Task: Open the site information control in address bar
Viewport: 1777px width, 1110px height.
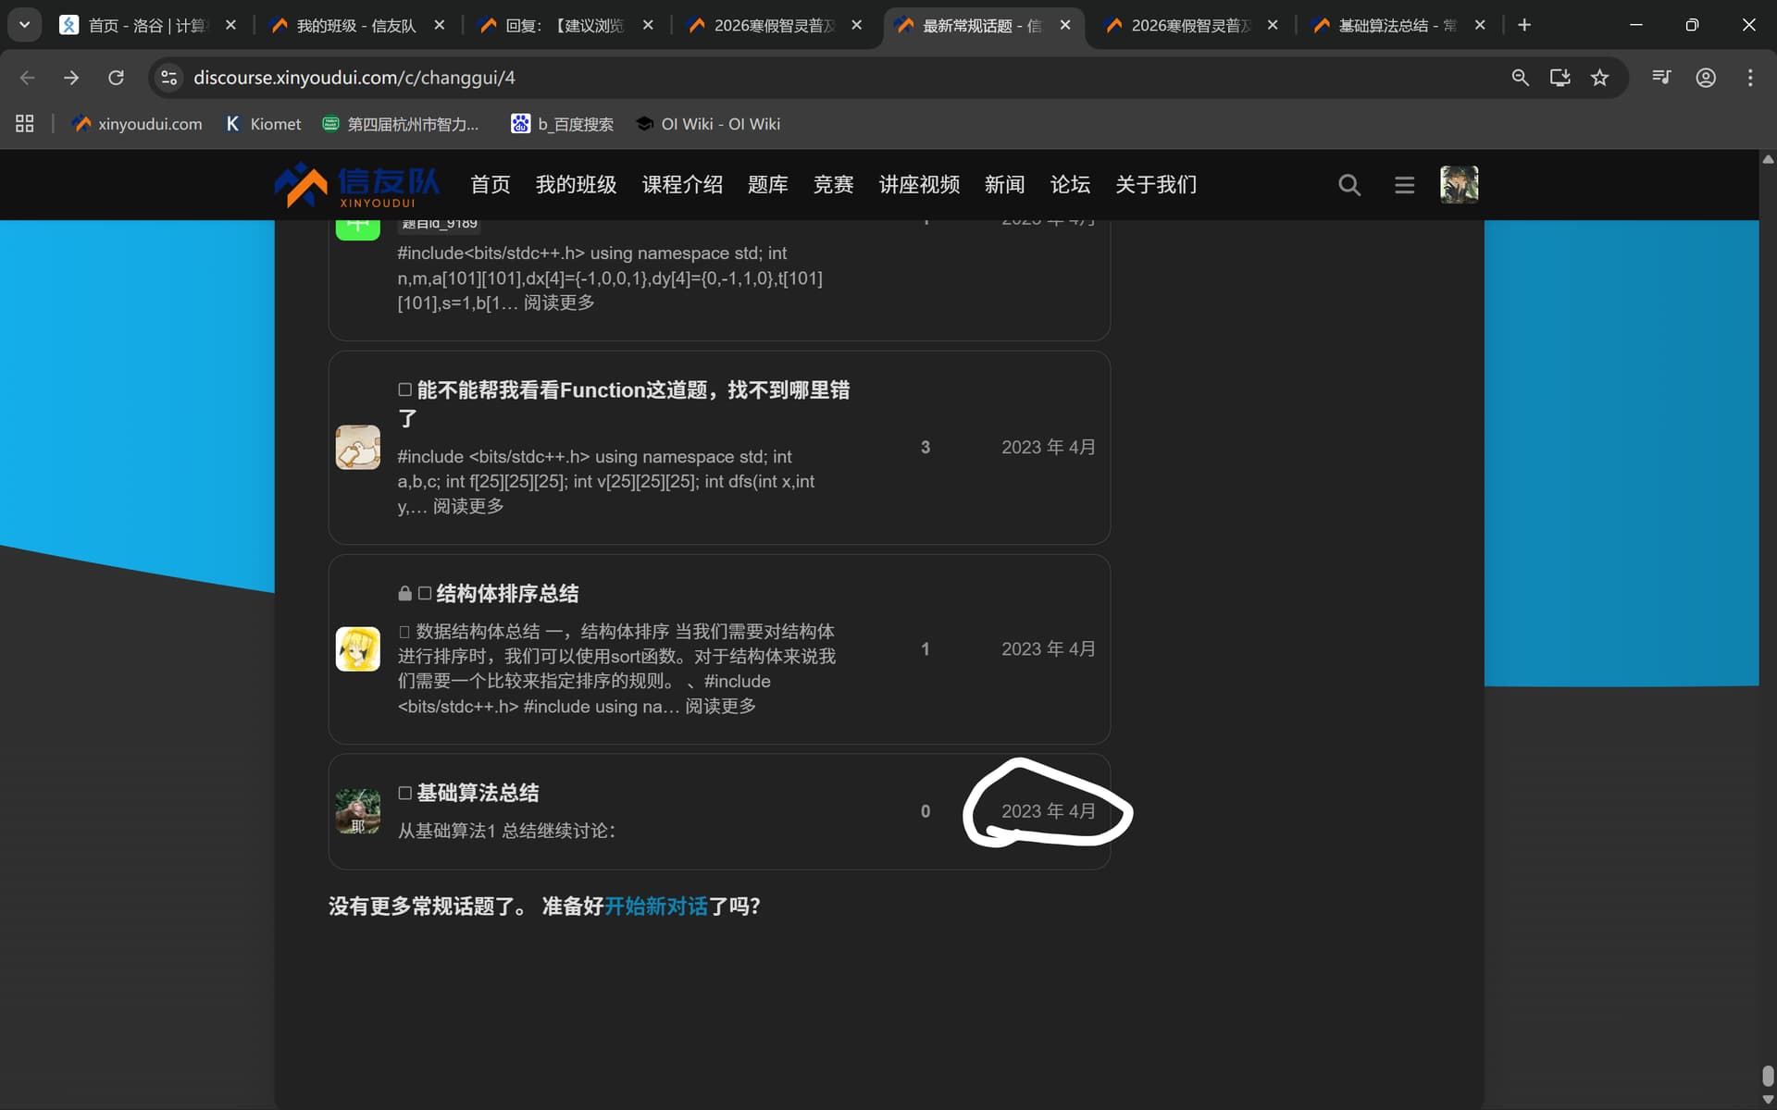Action: (x=168, y=78)
